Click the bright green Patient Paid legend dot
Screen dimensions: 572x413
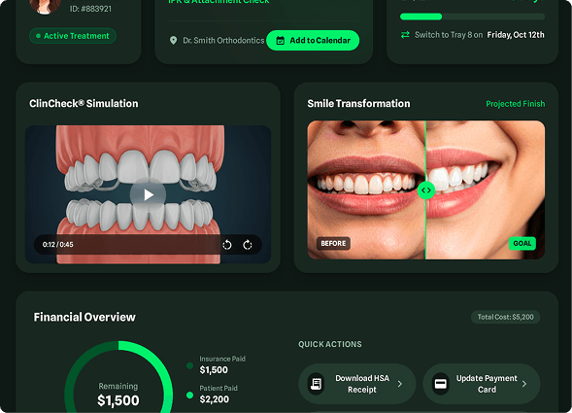point(189,396)
